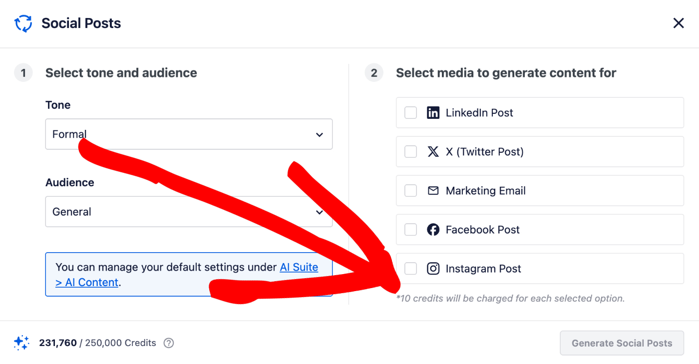Check the LinkedIn Post checkbox
This screenshot has width=699, height=364.
point(410,113)
